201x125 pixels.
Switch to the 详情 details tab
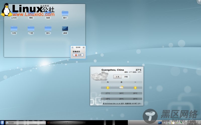tap(126, 77)
